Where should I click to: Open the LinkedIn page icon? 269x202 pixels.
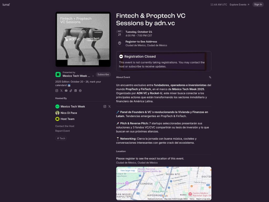pos(76,90)
